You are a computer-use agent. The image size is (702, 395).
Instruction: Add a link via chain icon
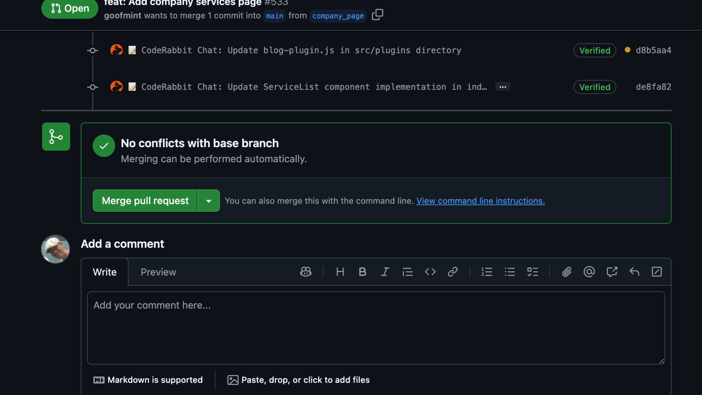pyautogui.click(x=453, y=272)
